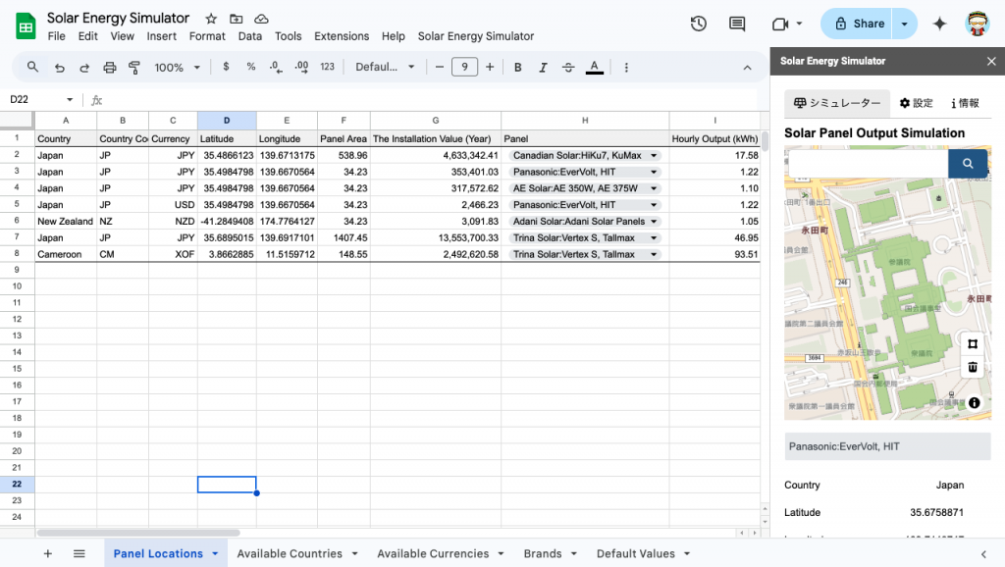Open the more number formats menu

click(328, 67)
